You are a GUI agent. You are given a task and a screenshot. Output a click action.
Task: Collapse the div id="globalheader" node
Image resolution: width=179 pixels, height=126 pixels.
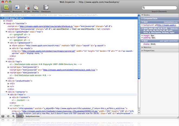tap(6, 32)
